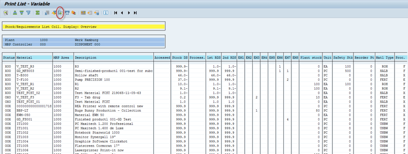408x154 pixels.
Task: Go to next page arrow
Action: tap(129, 13)
